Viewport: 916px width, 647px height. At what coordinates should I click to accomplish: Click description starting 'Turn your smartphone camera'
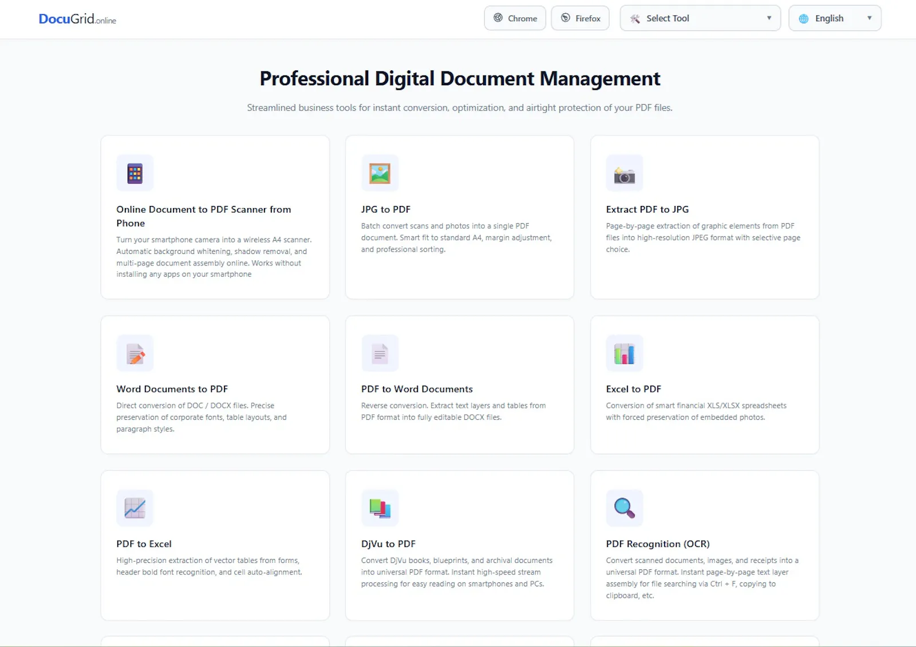point(214,257)
